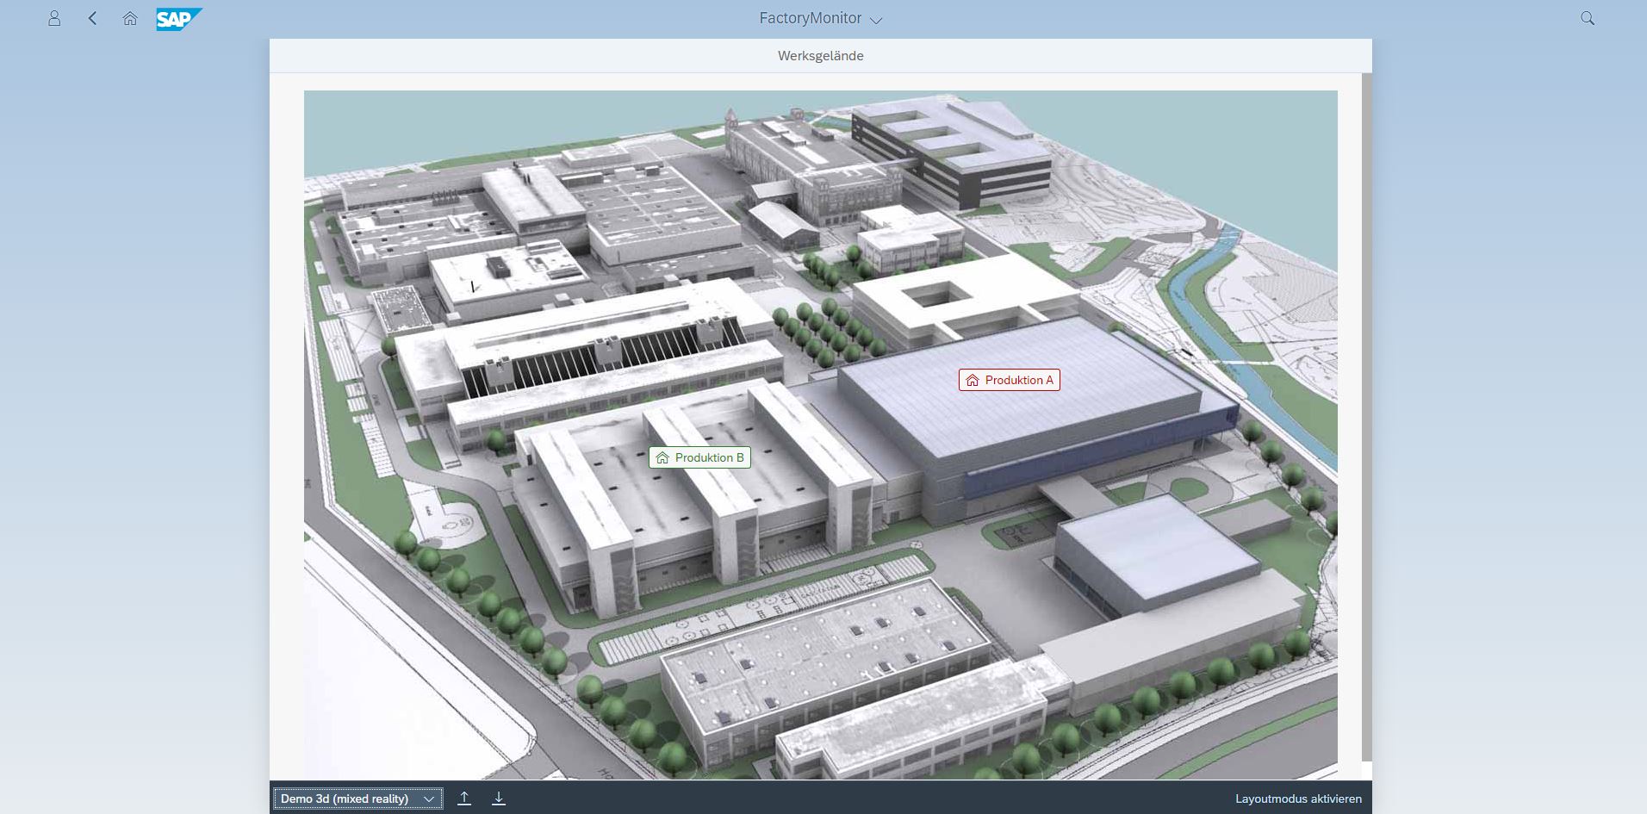The height and width of the screenshot is (814, 1647).
Task: Select the Produktion B label text
Action: [x=709, y=457]
